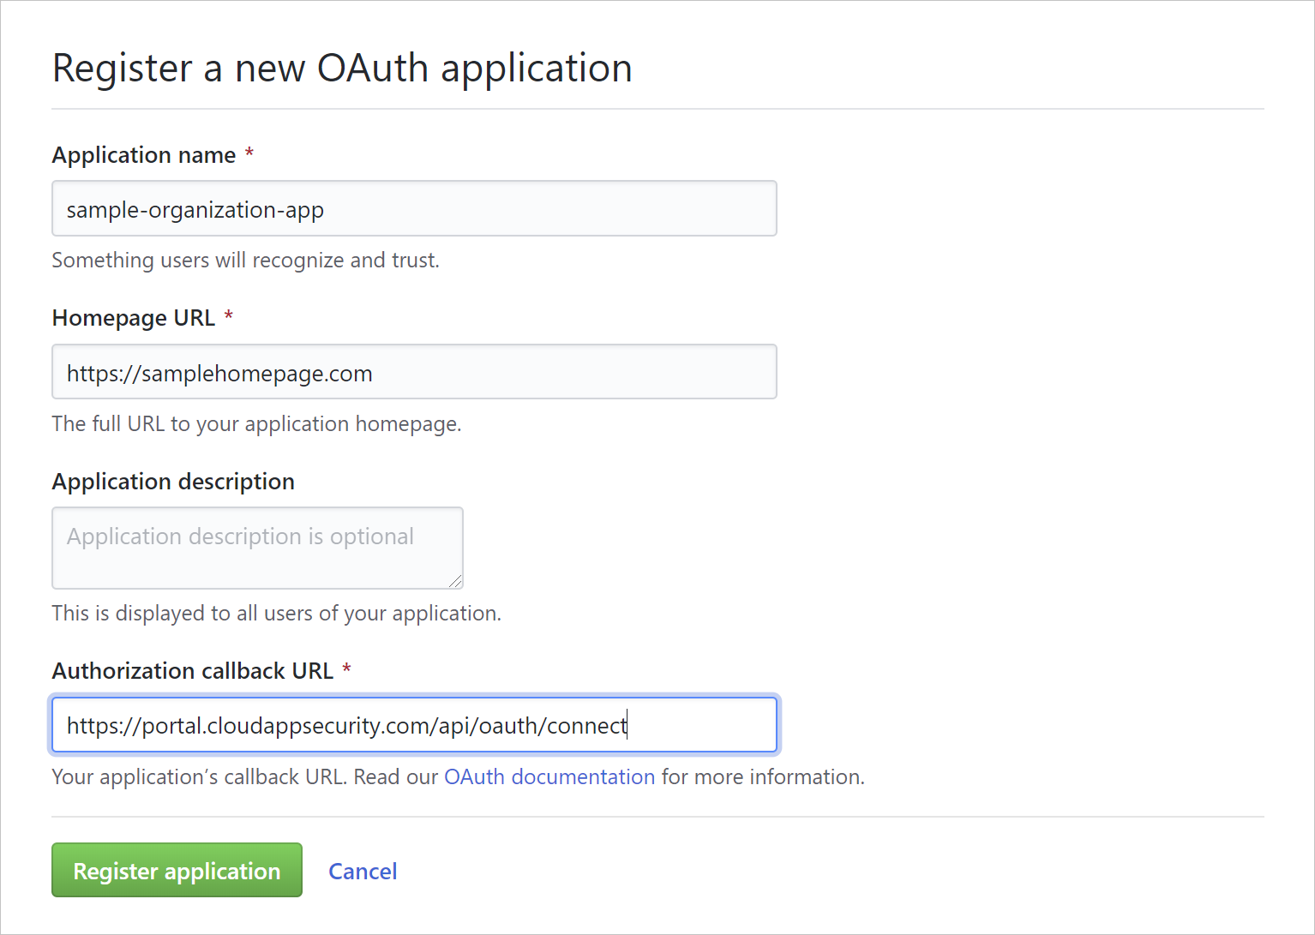
Task: Click the Authorization callback URL label
Action: [x=192, y=670]
